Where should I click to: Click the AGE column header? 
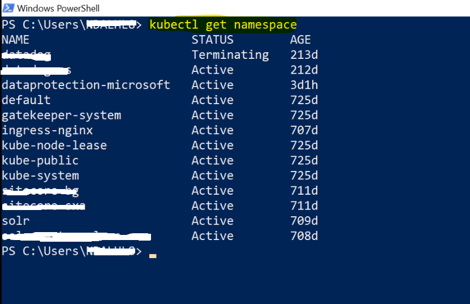pyautogui.click(x=300, y=40)
